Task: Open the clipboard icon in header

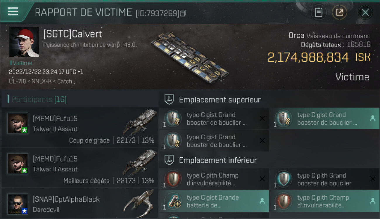Action: (319, 12)
